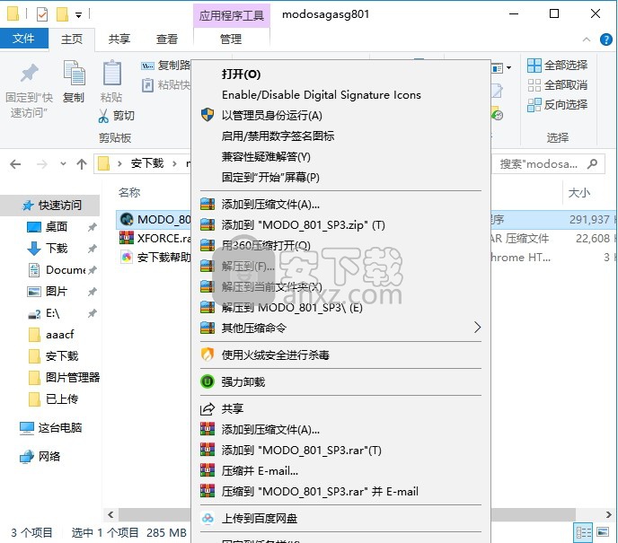Choose Troubleshoot compatibility (兼容性疑难解答)
The height and width of the screenshot is (543, 618).
pyautogui.click(x=341, y=157)
